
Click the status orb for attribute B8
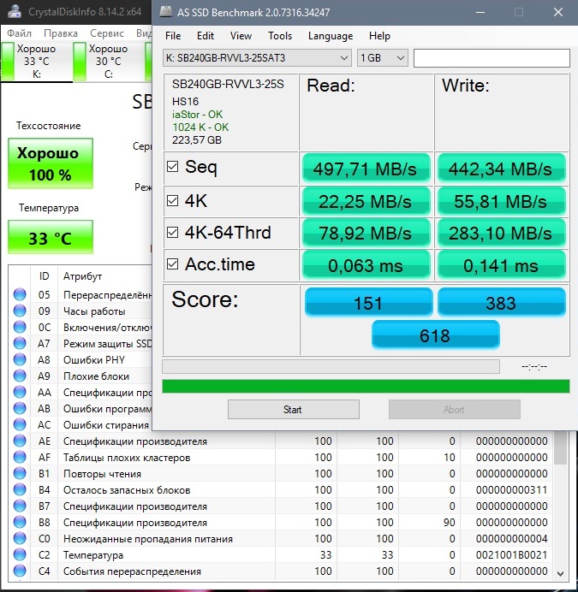click(20, 522)
